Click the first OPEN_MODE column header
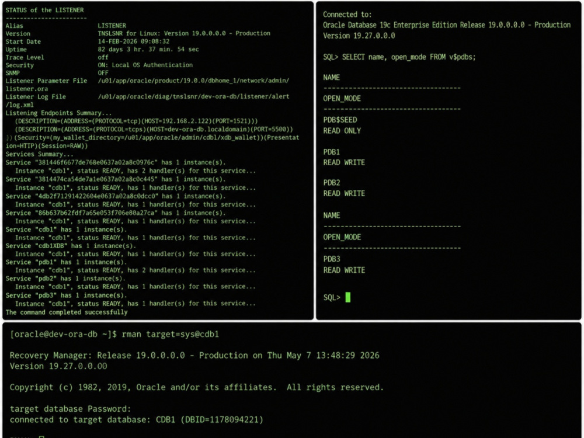This screenshot has height=438, width=584. coord(342,98)
